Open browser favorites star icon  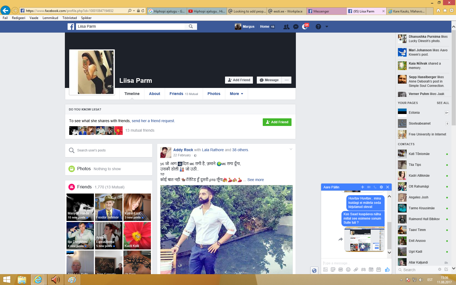click(x=445, y=11)
